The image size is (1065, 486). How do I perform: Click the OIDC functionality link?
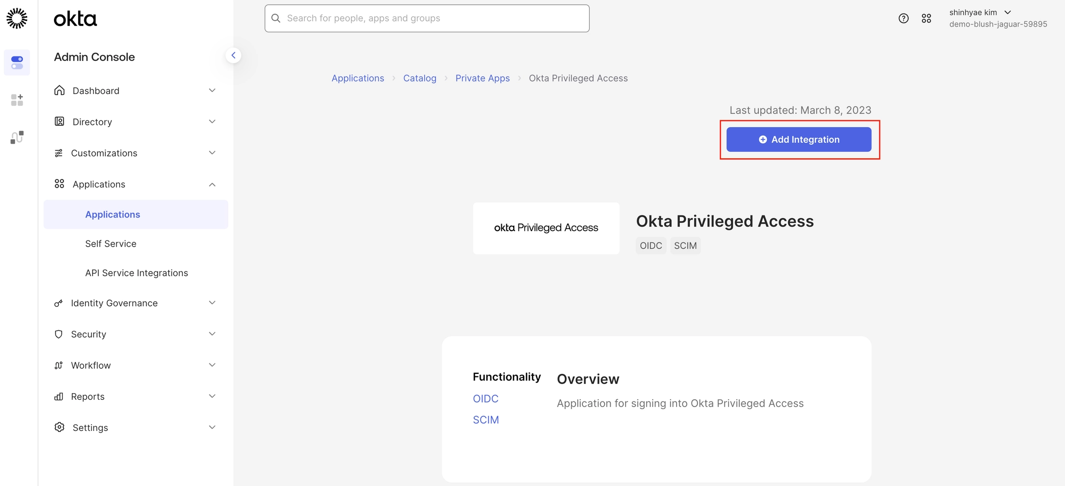click(x=486, y=399)
